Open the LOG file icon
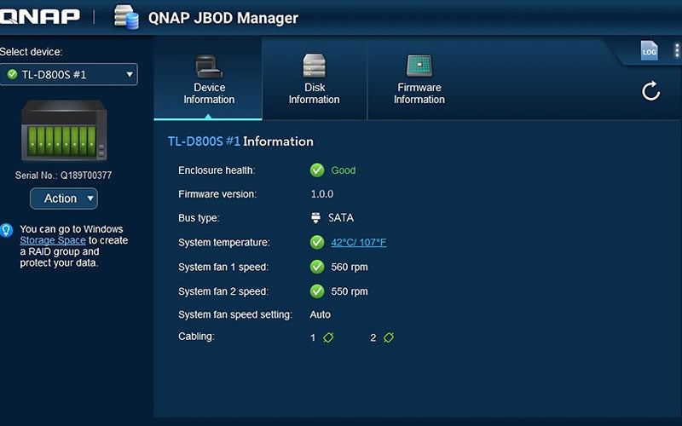The image size is (682, 426). pyautogui.click(x=650, y=51)
